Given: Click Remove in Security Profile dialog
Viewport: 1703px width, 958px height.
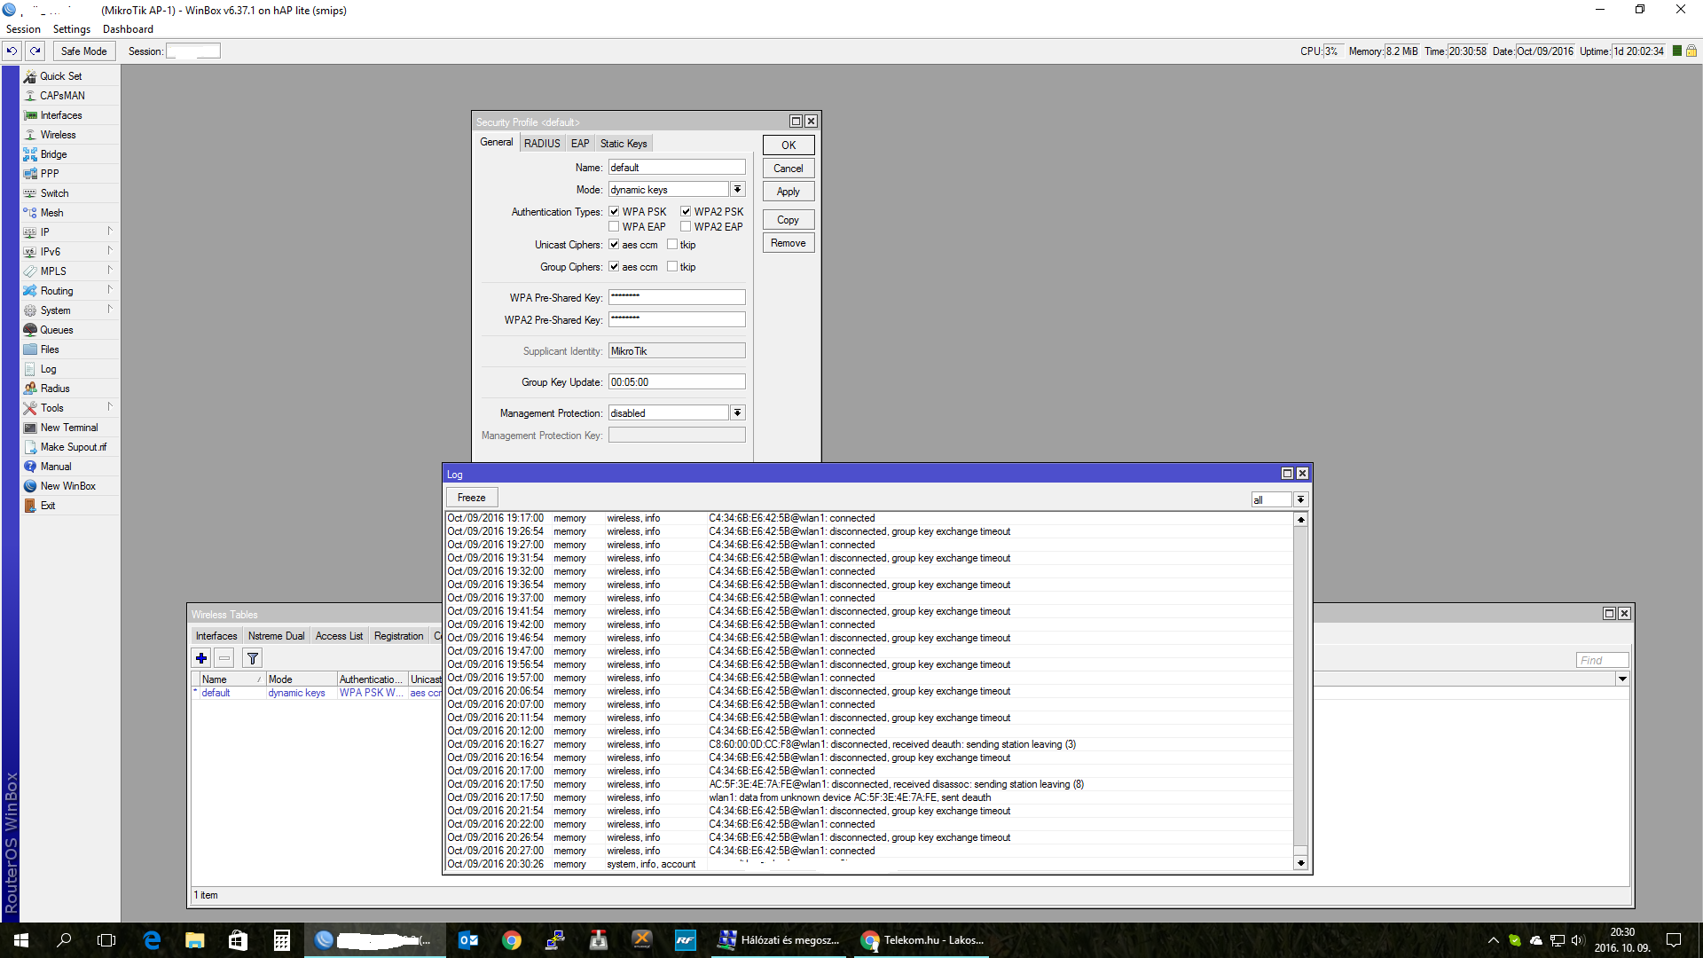Looking at the screenshot, I should point(789,243).
